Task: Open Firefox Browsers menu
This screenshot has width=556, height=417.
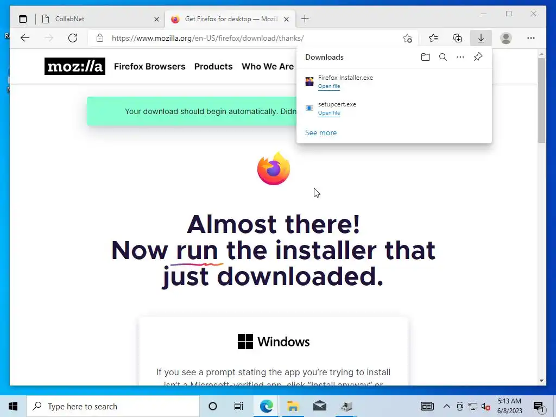Action: (x=150, y=66)
